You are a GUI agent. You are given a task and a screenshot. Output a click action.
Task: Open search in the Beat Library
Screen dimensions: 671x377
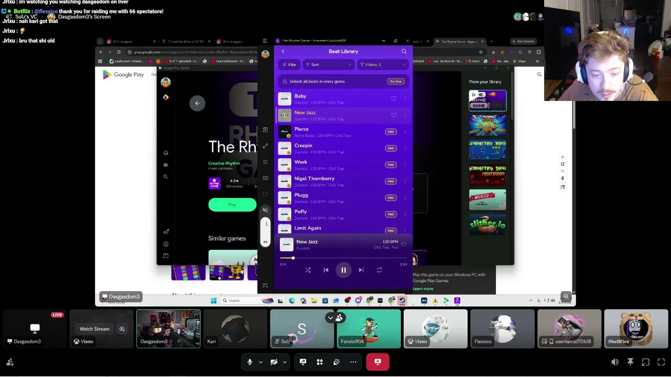[x=404, y=51]
